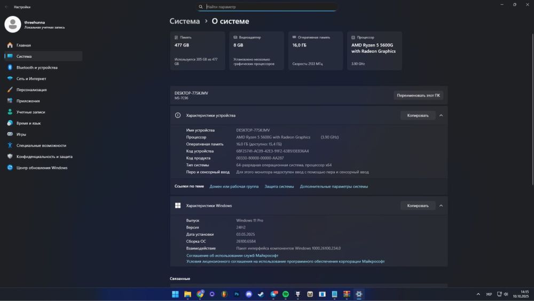
Task: Open Игры gamepad icon
Action: [10, 134]
